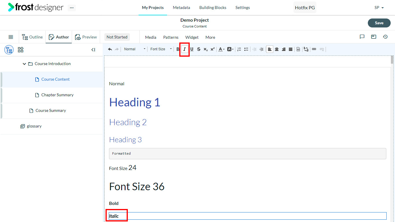Viewport: 395px width, 222px height.
Task: Open the My Projects tab
Action: pos(153,8)
